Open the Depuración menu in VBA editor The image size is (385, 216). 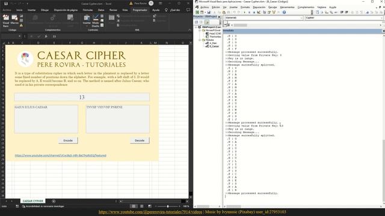coord(259,7)
